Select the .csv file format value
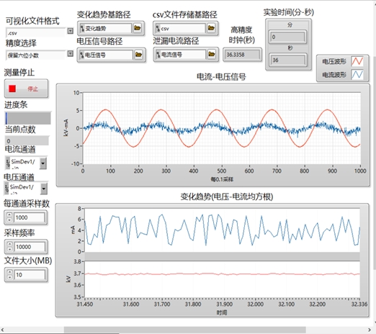 click(35, 32)
